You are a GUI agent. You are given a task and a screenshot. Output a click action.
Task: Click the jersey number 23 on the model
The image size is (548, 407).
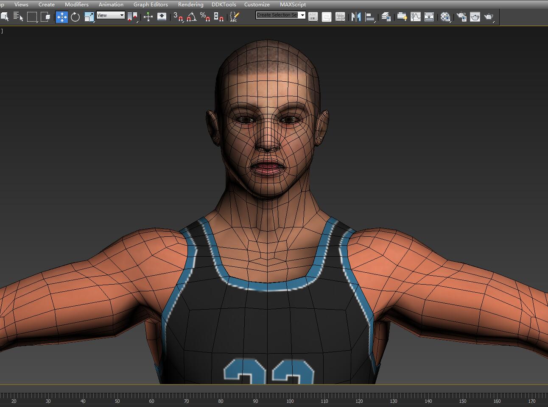[x=269, y=371]
